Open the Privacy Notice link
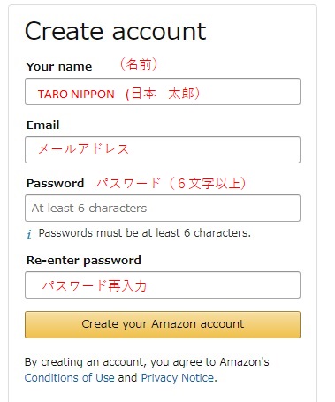 click(x=178, y=378)
